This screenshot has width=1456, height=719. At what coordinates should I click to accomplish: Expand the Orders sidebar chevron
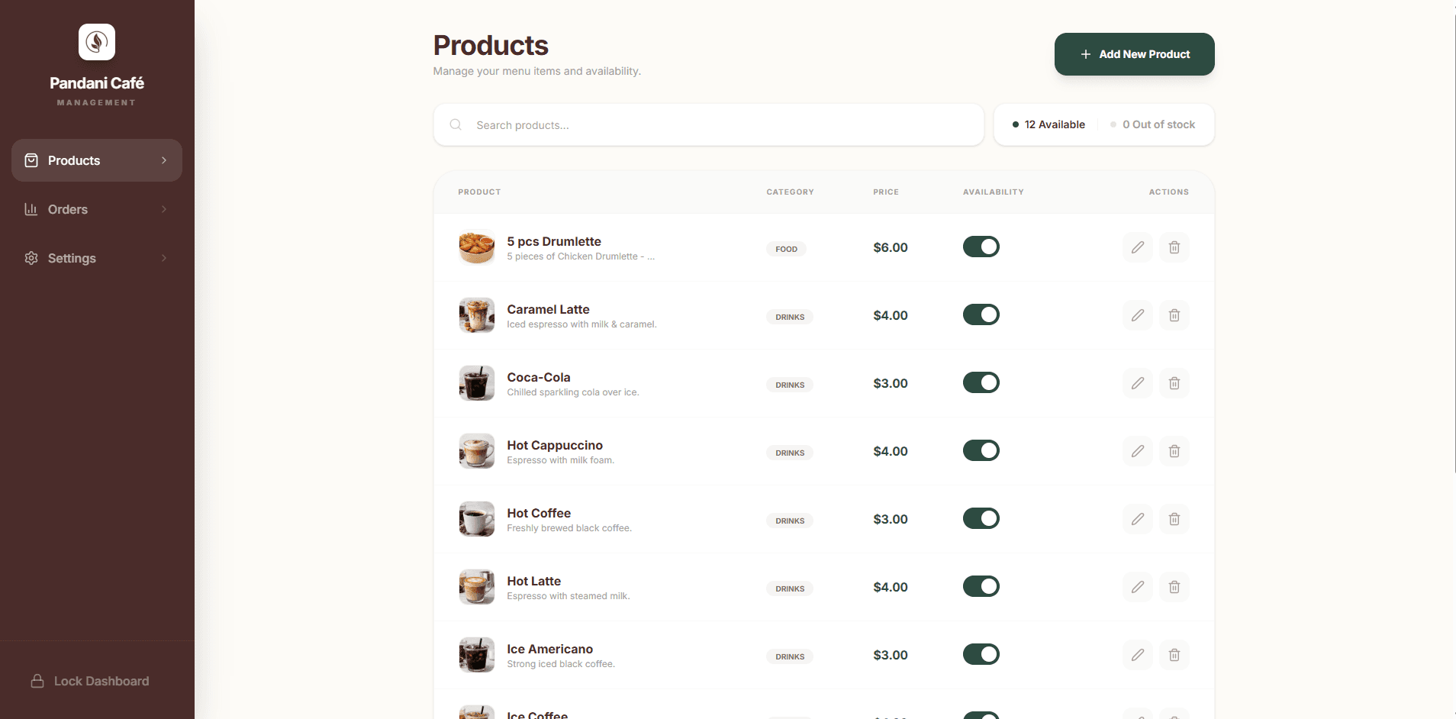(163, 209)
